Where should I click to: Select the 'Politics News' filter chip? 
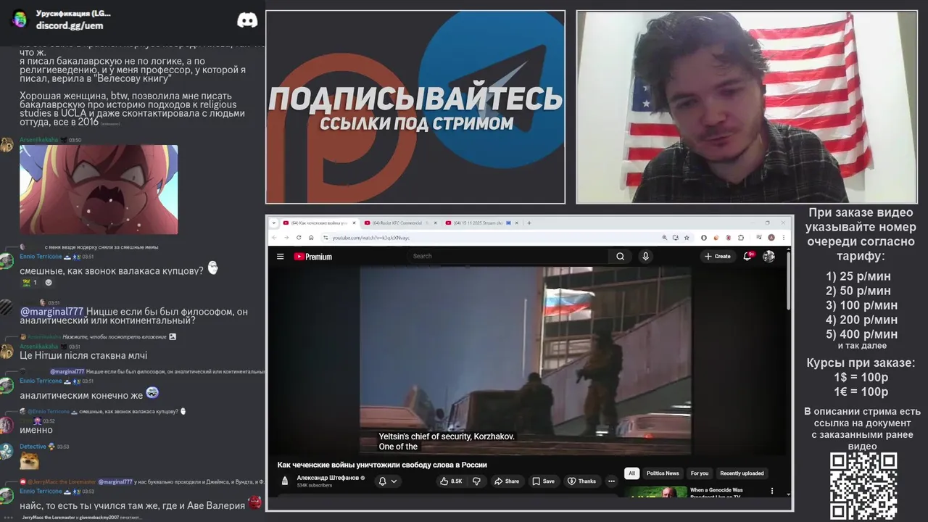[663, 473]
